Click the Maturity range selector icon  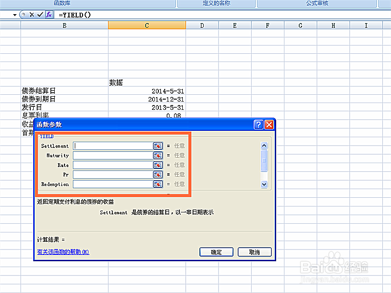158,155
